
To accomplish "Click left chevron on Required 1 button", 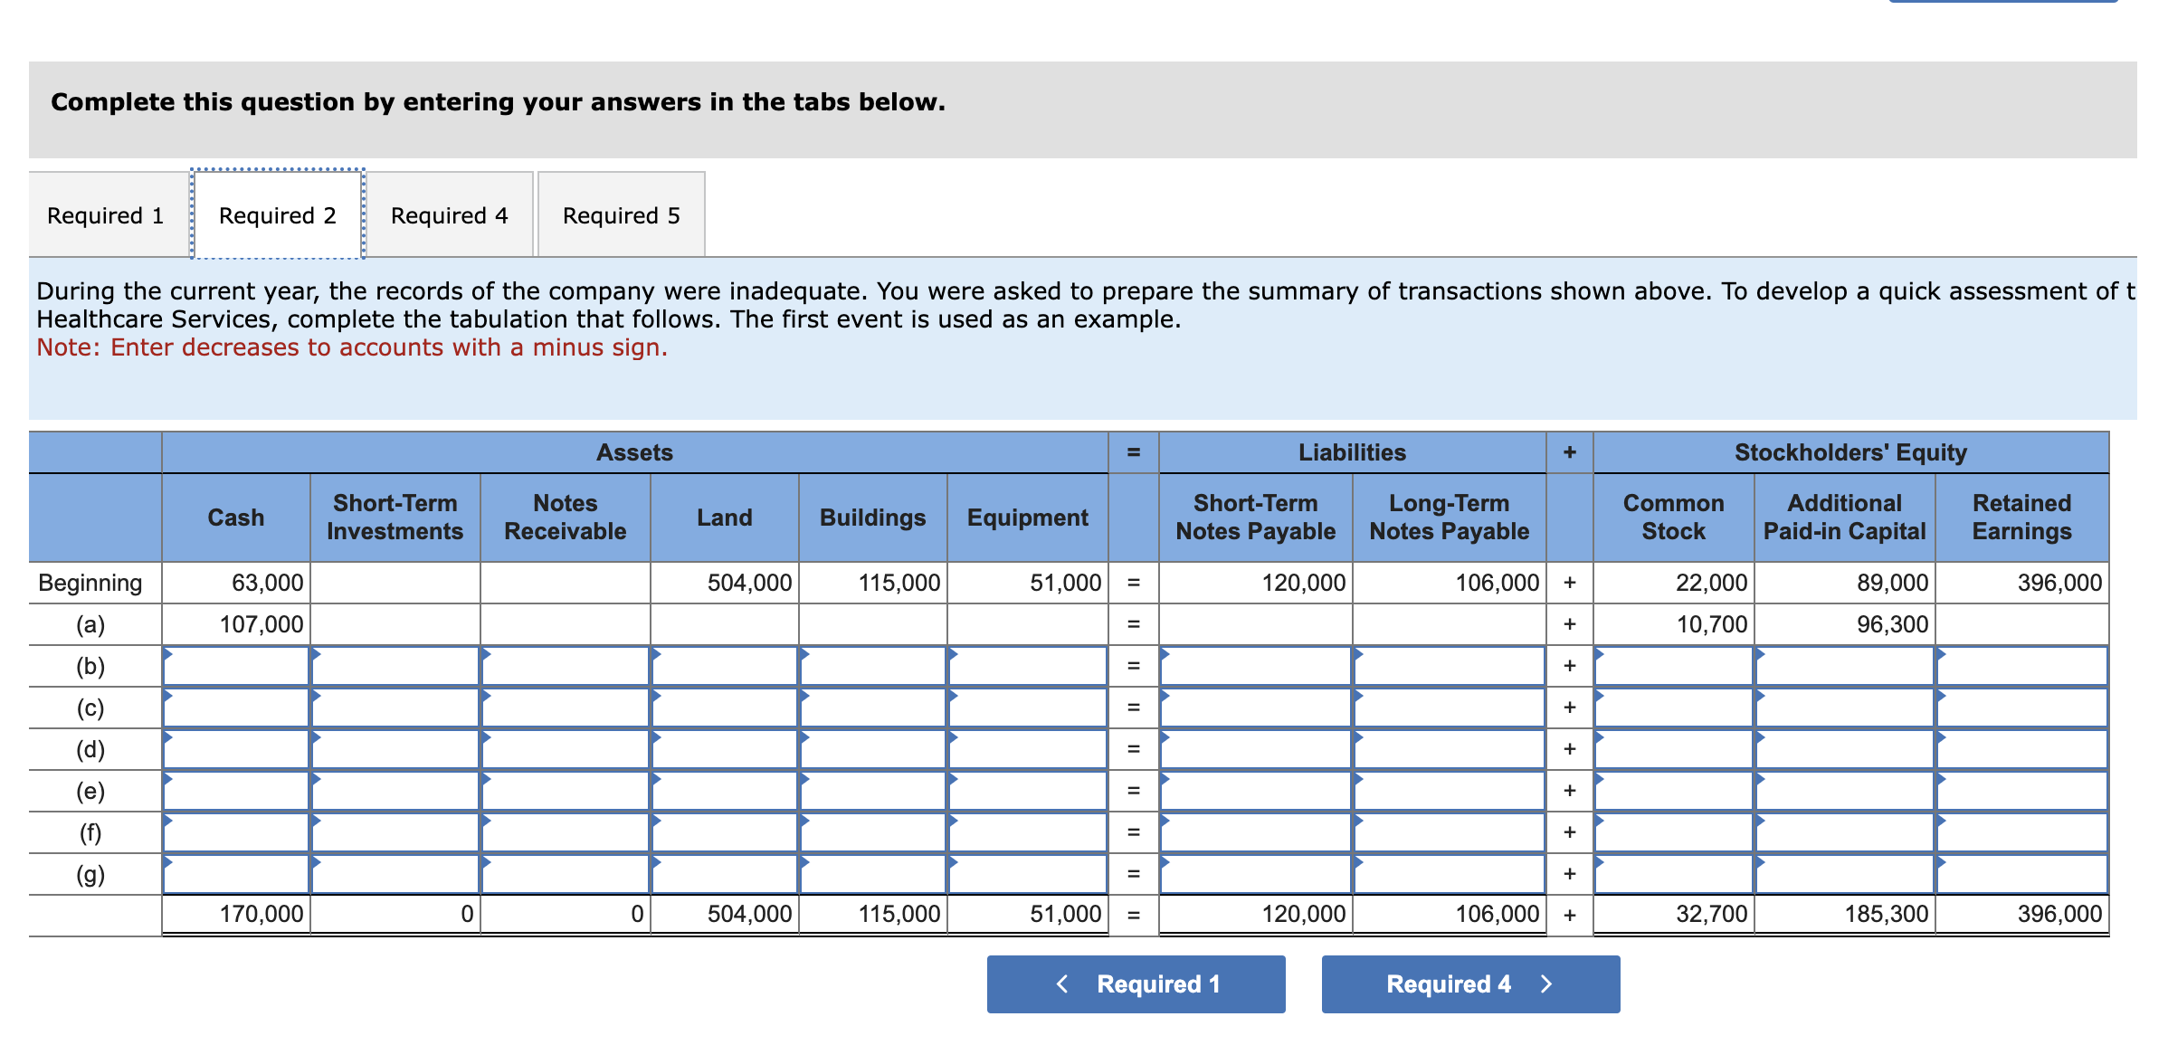I will 1063,983.
